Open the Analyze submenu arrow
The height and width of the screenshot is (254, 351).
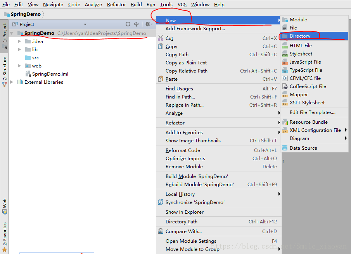tap(279, 113)
